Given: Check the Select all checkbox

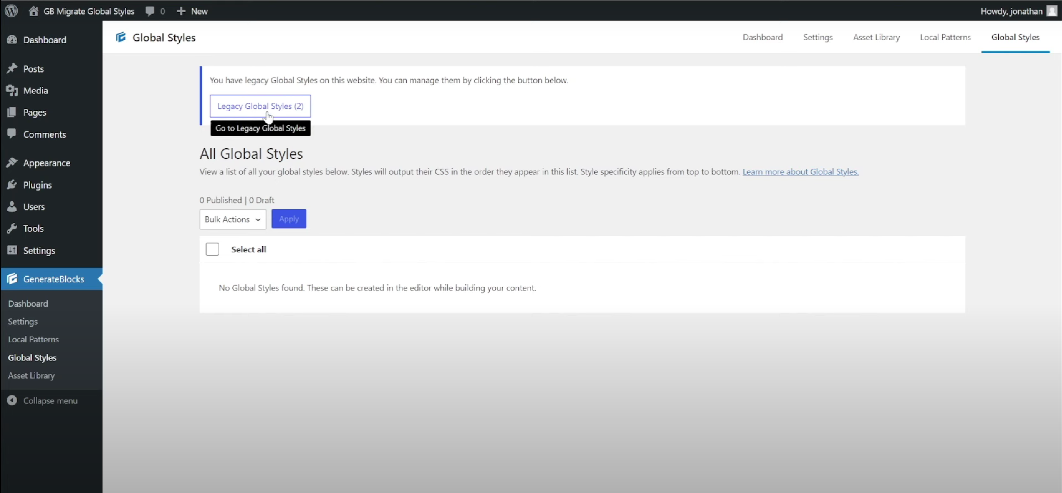Looking at the screenshot, I should click(x=212, y=249).
